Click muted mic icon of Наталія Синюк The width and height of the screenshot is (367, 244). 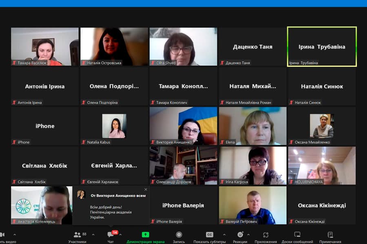click(292, 102)
